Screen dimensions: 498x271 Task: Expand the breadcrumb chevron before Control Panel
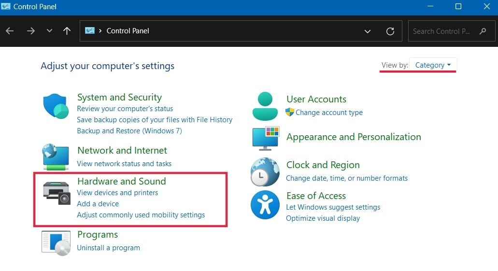[100, 31]
